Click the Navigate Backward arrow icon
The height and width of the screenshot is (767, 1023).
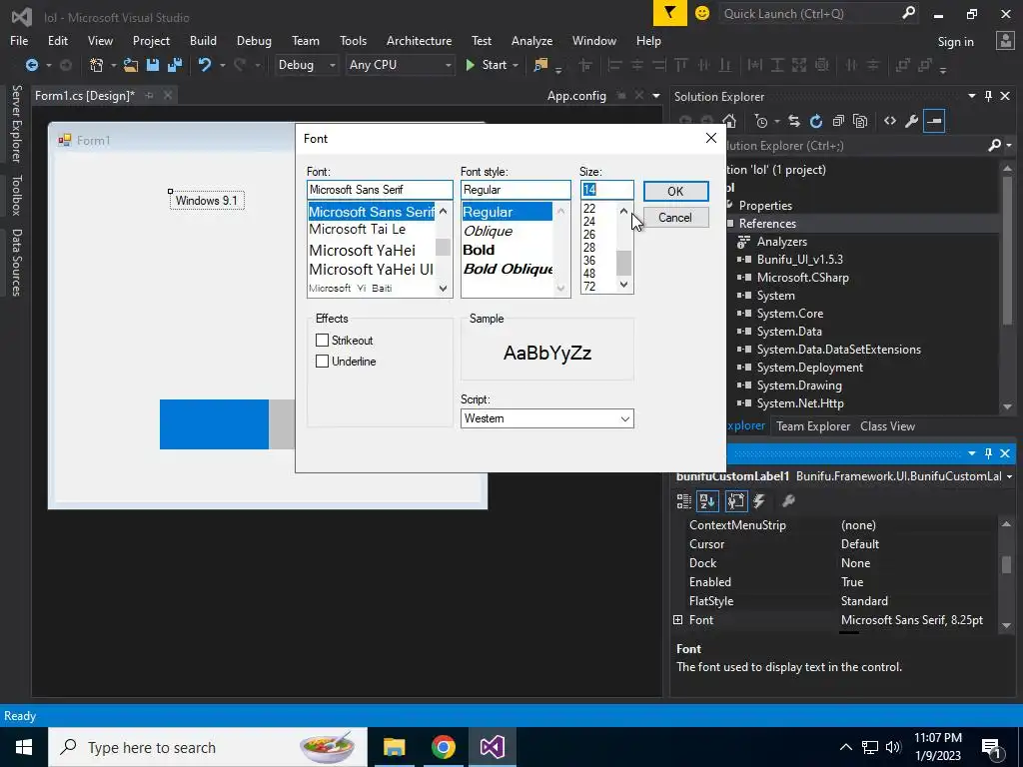pyautogui.click(x=31, y=65)
